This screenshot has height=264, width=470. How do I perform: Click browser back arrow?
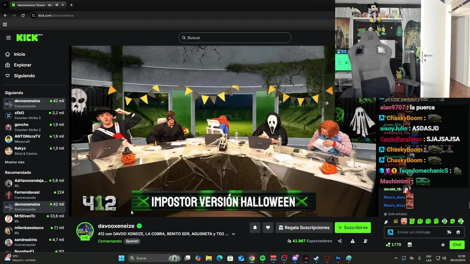click(5, 15)
